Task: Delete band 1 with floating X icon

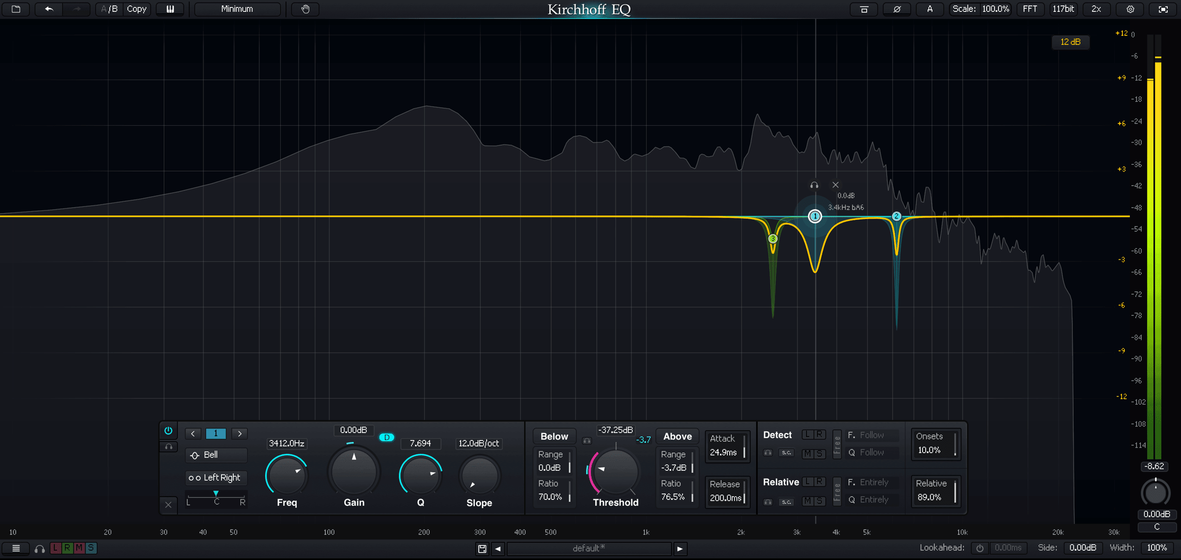Action: (x=836, y=185)
